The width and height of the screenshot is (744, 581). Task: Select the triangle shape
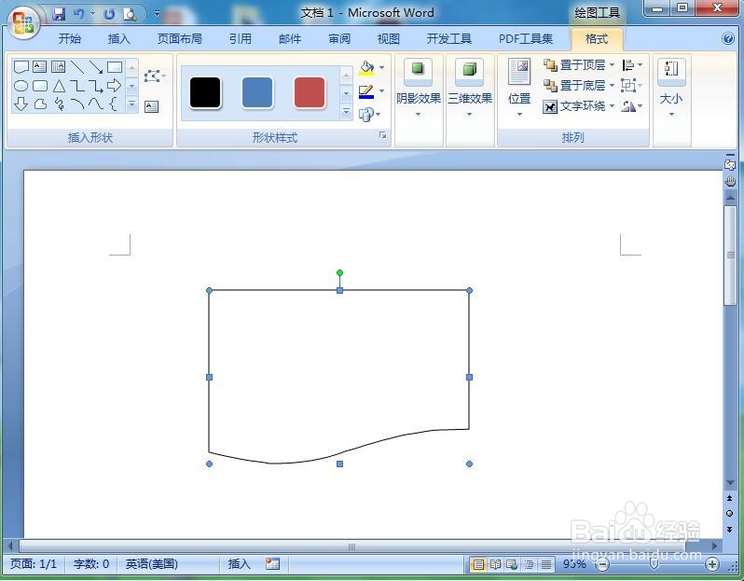(59, 86)
